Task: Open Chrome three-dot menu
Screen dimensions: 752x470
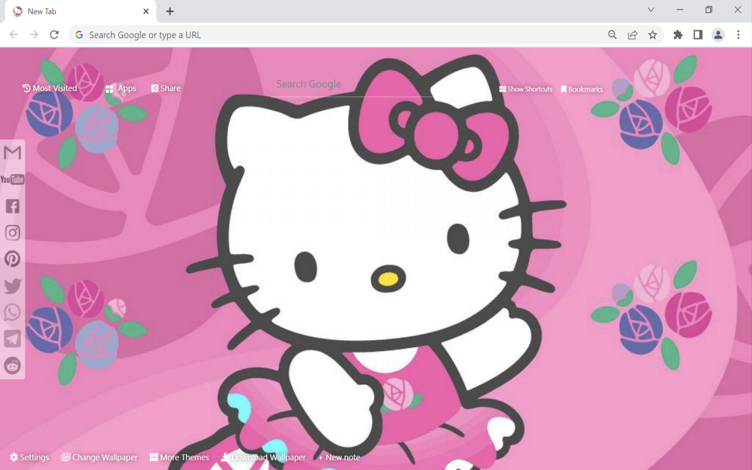Action: (738, 35)
